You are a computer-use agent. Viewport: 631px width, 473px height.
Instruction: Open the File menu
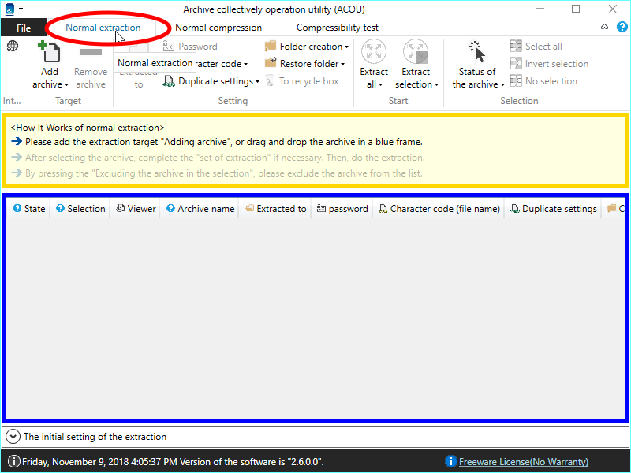coord(24,28)
